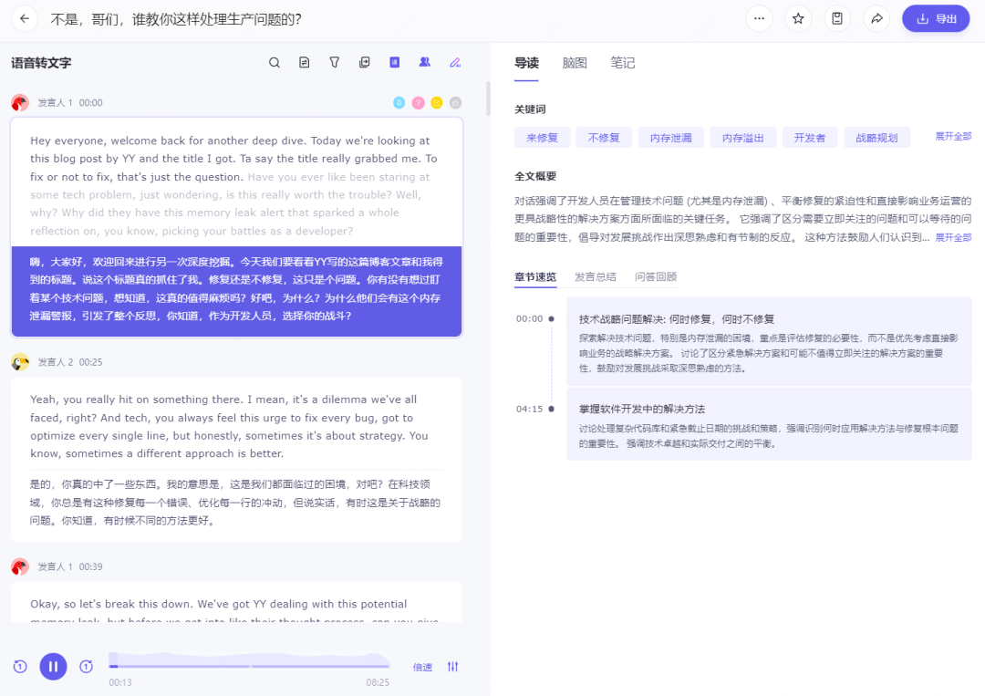Expand all keywords with 展开全部
This screenshot has width=985, height=696.
pyautogui.click(x=953, y=136)
